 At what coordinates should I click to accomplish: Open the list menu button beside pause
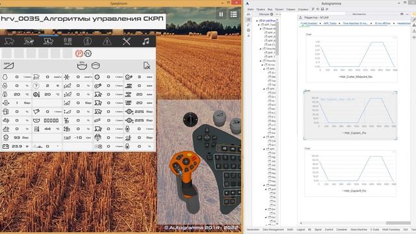click(234, 14)
